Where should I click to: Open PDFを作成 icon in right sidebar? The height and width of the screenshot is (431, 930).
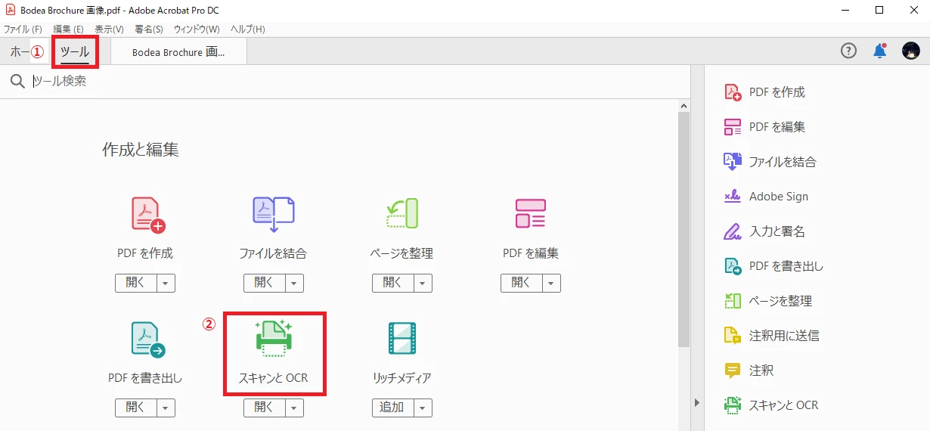pos(733,92)
